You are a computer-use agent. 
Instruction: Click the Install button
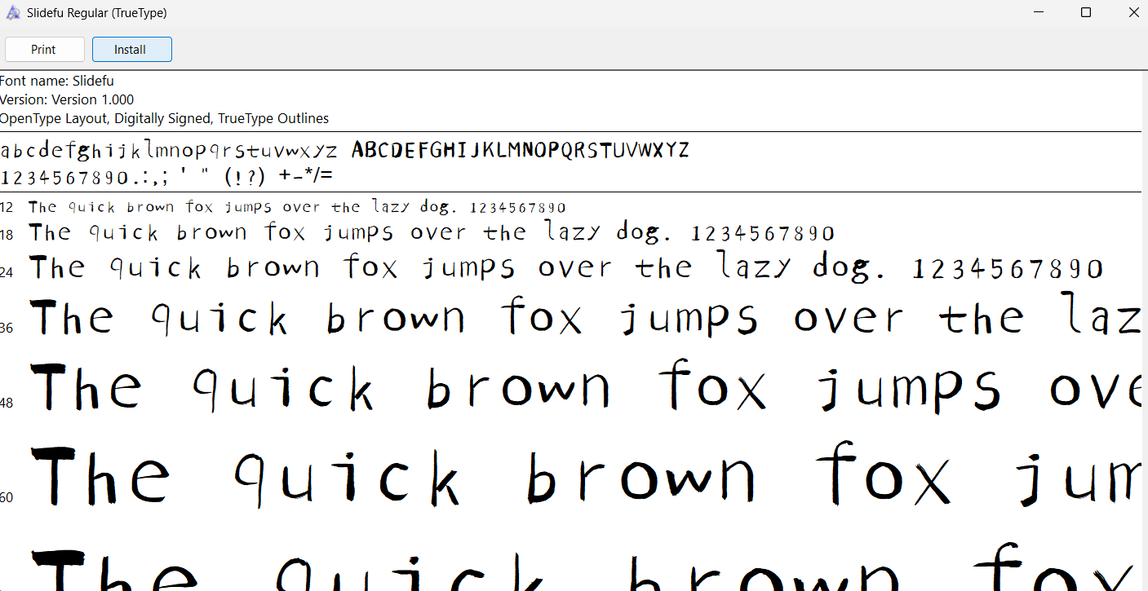[131, 49]
